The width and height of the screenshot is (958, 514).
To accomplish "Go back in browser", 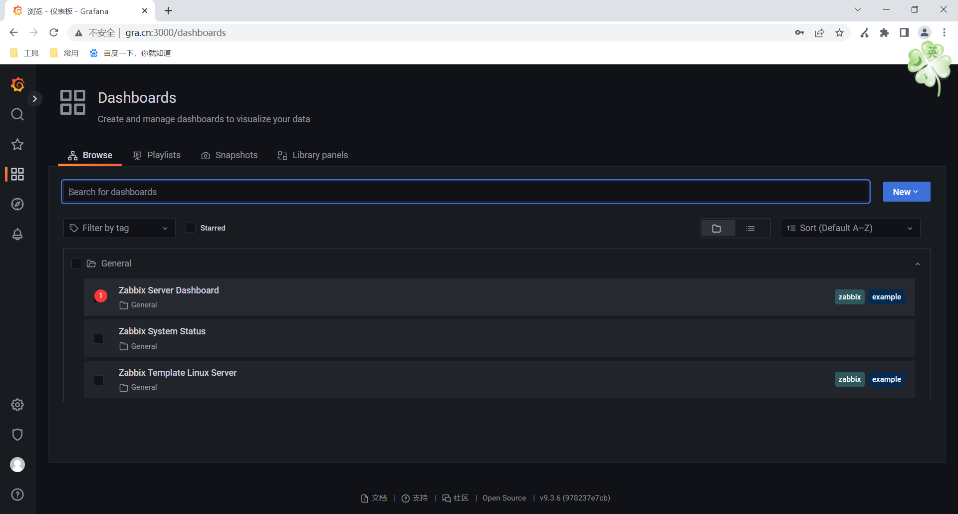I will click(x=13, y=32).
